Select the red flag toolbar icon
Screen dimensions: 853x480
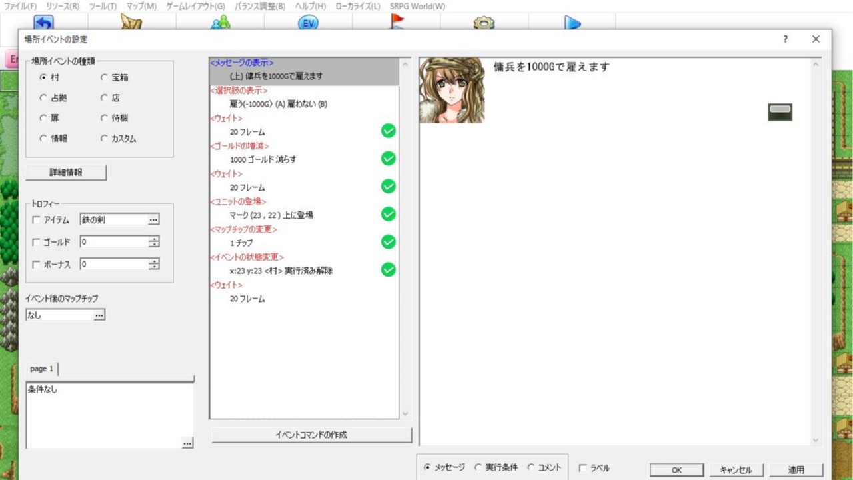click(396, 22)
